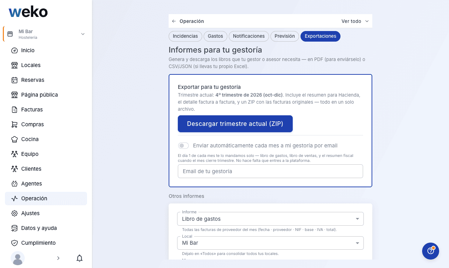Click the Ajustes gear icon
The image size is (449, 268).
14,213
